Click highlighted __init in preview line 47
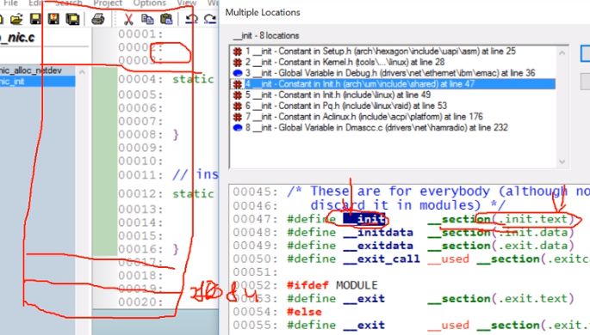 pyautogui.click(x=364, y=219)
